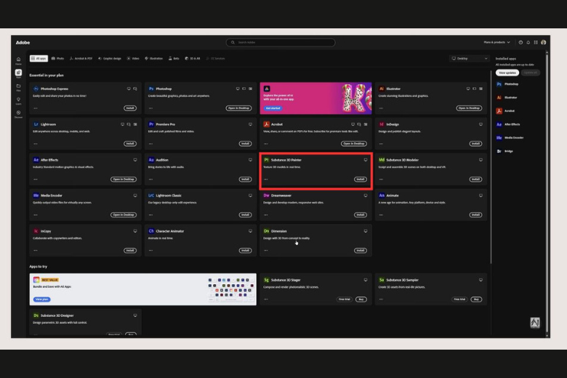Click the Bridge Br icon in Installed apps

[499, 151]
